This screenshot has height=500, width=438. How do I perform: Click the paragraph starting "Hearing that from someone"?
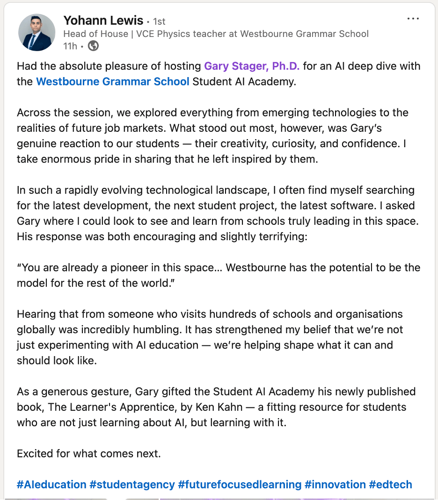[x=210, y=337]
